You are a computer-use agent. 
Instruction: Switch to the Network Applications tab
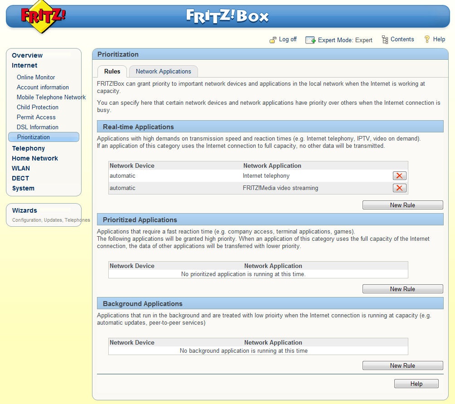(163, 71)
